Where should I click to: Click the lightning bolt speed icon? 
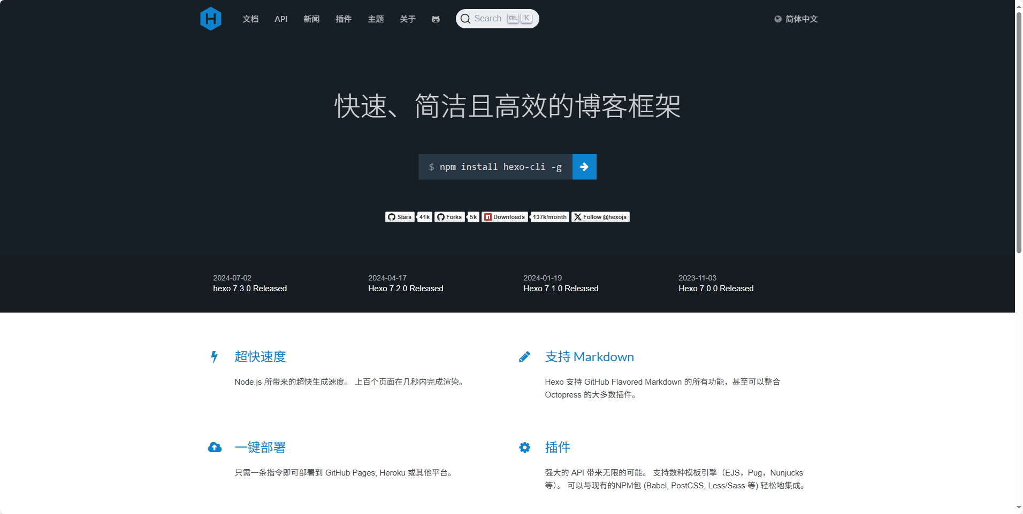pos(215,357)
